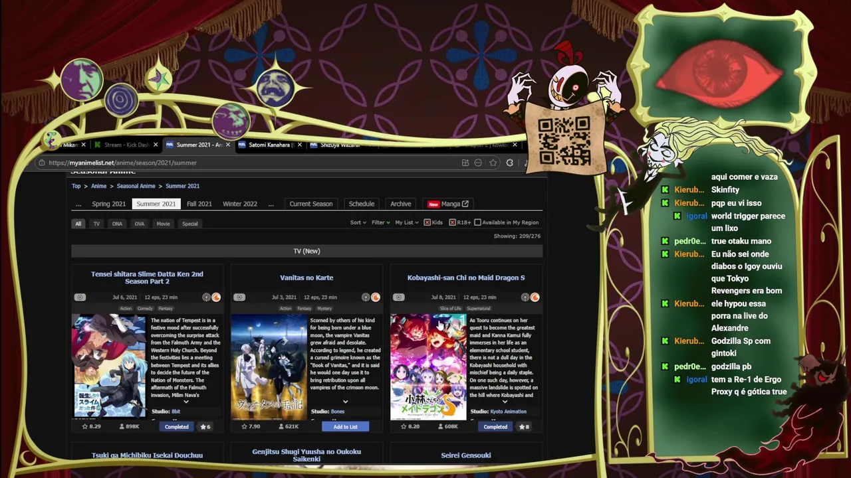This screenshot has width=851, height=478.
Task: Expand the Tensei shitara Slime synopsis chevron
Action: coord(186,402)
